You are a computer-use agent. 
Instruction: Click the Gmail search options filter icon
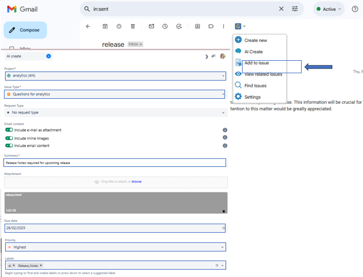pos(295,9)
